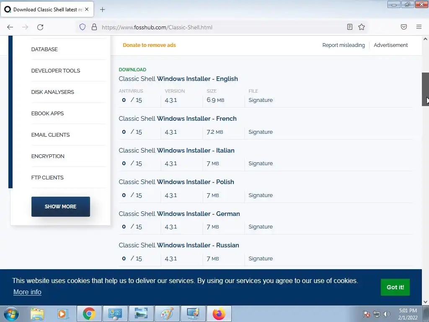Click Action Center flag tray icon
Viewport: 429px width, 322px height.
pyautogui.click(x=366, y=314)
